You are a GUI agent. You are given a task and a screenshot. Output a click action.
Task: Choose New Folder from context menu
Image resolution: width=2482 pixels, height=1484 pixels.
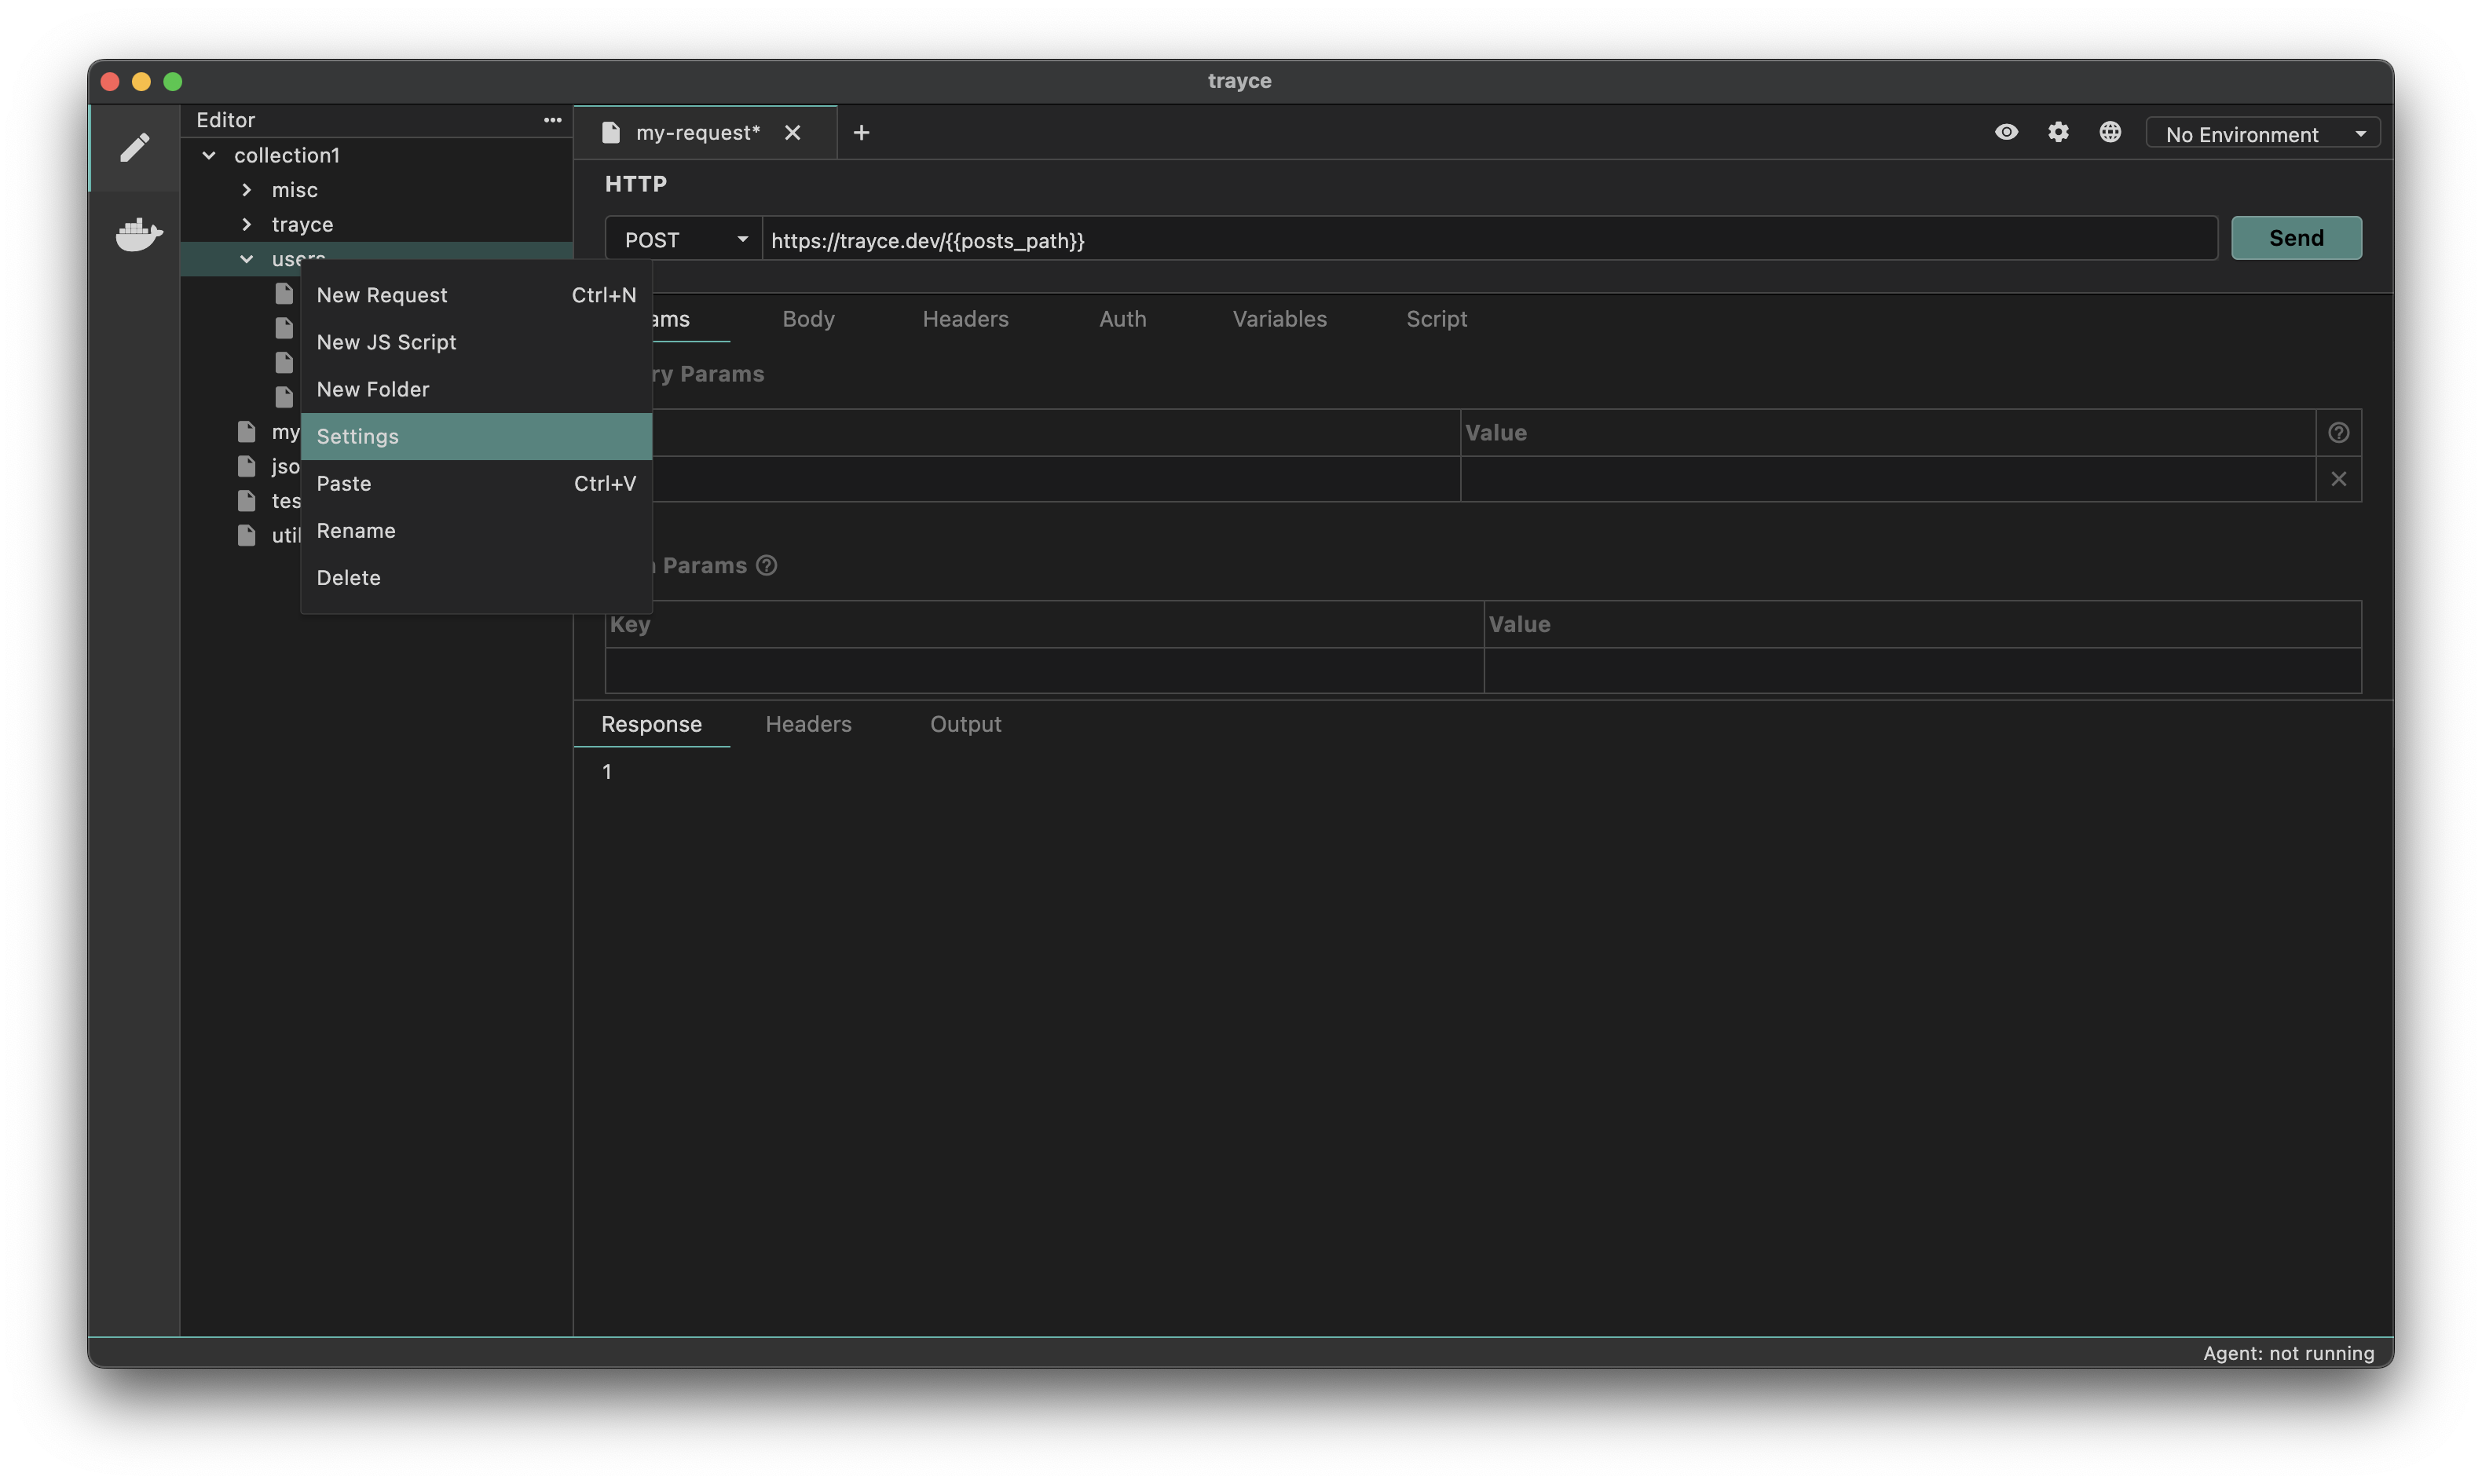pos(476,389)
